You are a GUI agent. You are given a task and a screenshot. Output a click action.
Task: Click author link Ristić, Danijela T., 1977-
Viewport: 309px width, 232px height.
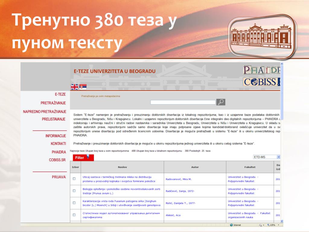[x=180, y=203]
